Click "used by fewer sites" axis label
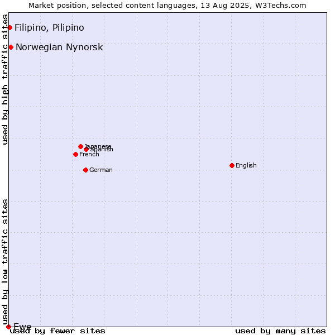Viewport: 335px width, 335px height. tap(58, 331)
